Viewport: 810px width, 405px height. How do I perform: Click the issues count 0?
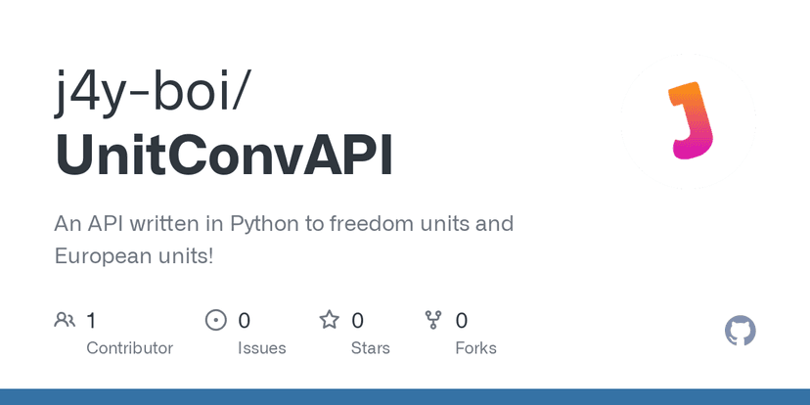coord(245,320)
